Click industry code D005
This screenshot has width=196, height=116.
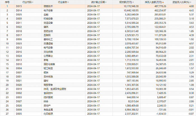coord(19,114)
